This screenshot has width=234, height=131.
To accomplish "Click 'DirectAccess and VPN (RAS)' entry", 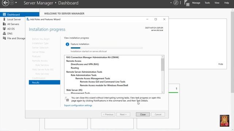I will 85,64.
